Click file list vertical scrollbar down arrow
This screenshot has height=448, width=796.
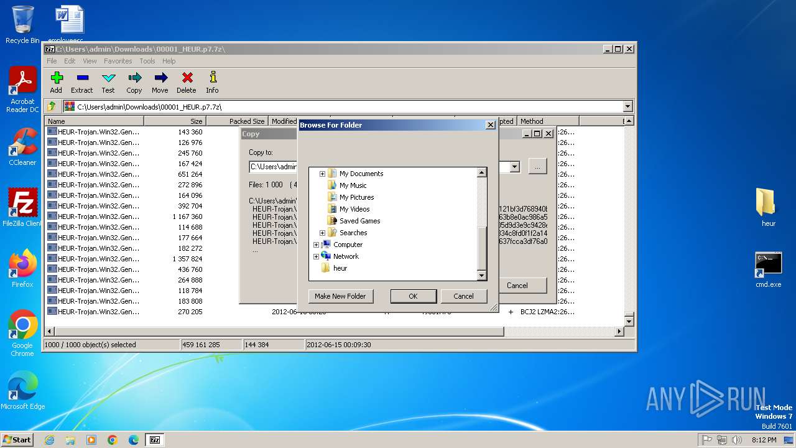(629, 322)
